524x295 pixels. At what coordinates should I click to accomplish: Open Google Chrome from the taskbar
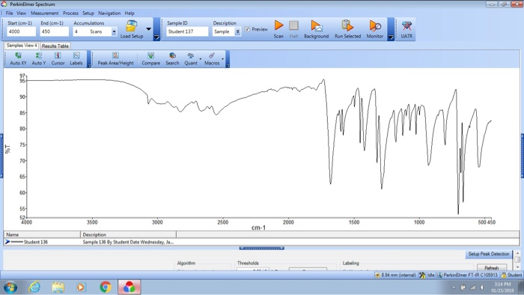tap(106, 287)
